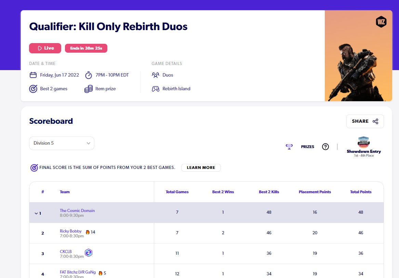399x278 pixels.
Task: Click The Cosmic Domain total points 48
Action: pos(361,212)
